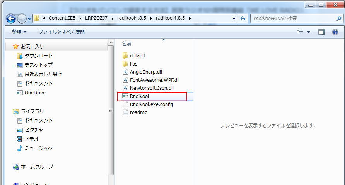This screenshot has width=345, height=185.
Task: Click ファイルをすべて展開 button
Action: tap(61, 32)
